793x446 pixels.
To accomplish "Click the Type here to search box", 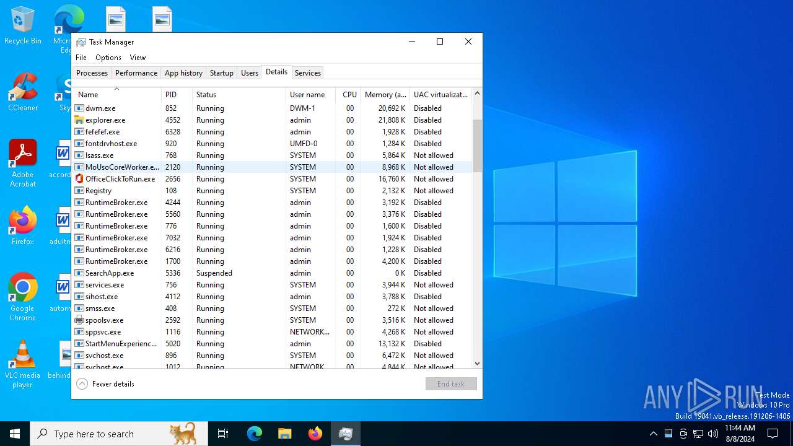I will tap(119, 434).
